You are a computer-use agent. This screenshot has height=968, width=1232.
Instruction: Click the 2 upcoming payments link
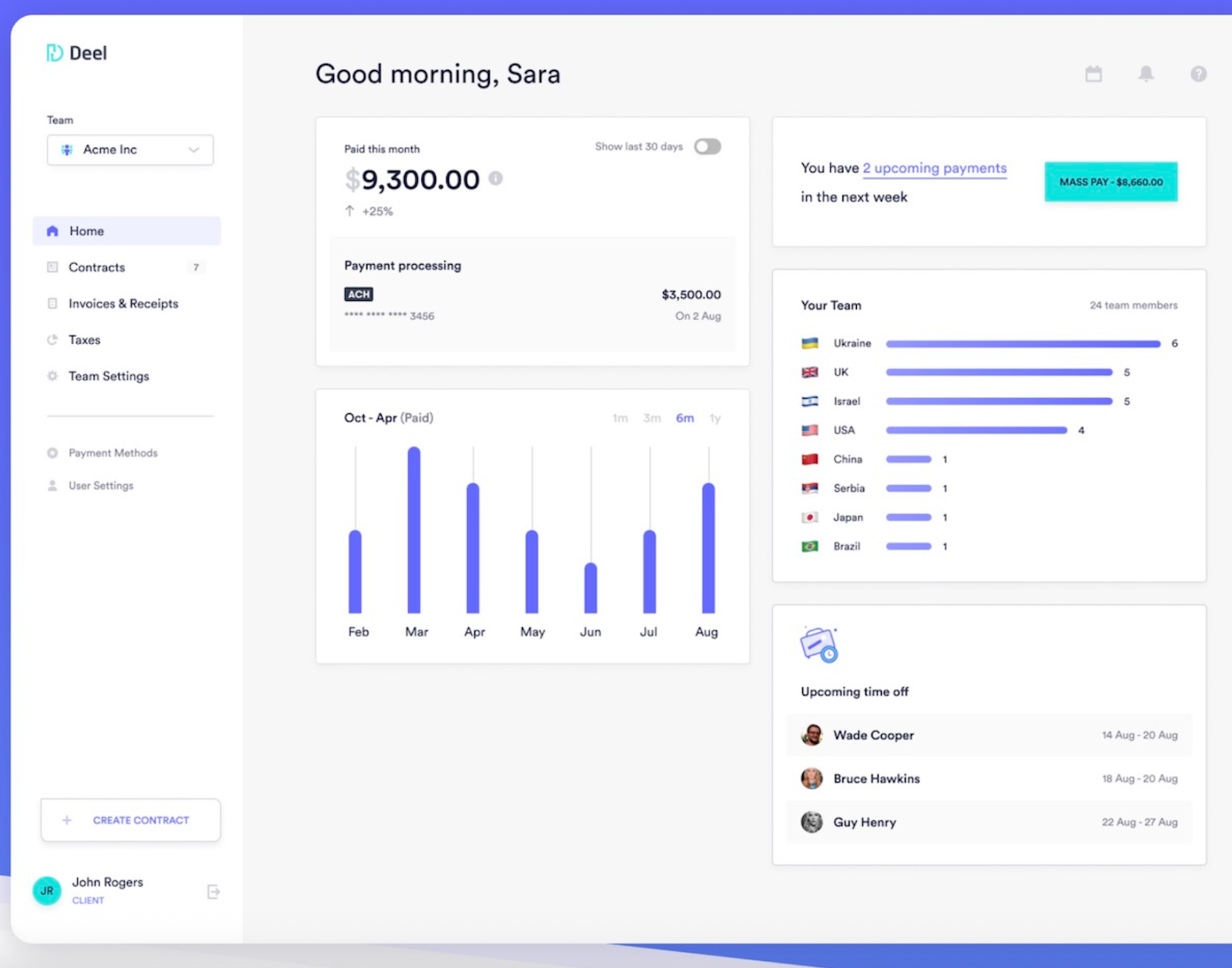pos(935,168)
